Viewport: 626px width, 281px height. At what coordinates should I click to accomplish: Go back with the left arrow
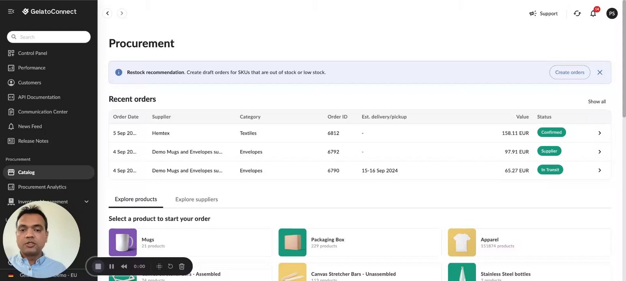click(x=107, y=13)
